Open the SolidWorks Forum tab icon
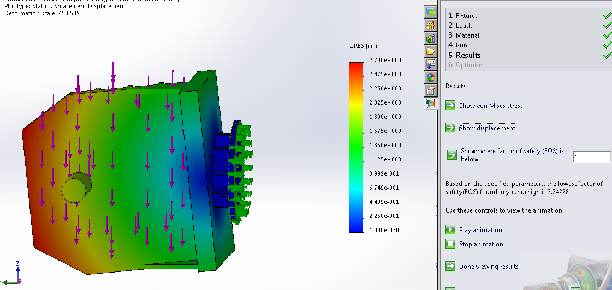The image size is (612, 290). 431,12
